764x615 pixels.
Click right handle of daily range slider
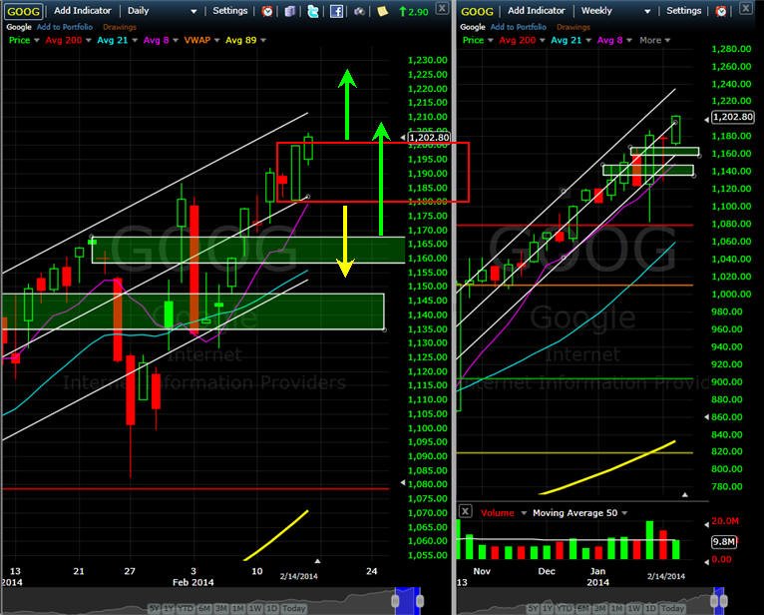tap(420, 601)
